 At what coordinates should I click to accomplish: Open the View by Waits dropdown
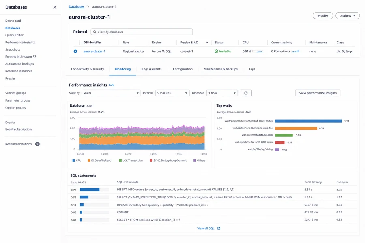[111, 93]
